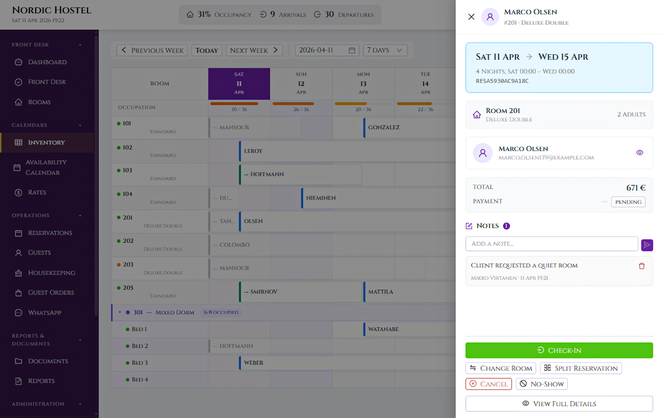This screenshot has width=663, height=418.
Task: Collapse the 301 Mixed Dorm room group
Action: click(x=120, y=312)
